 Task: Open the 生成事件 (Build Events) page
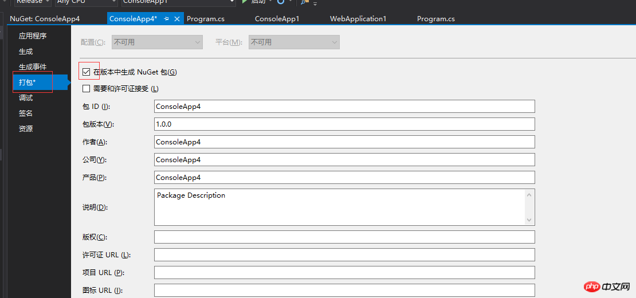(x=33, y=67)
